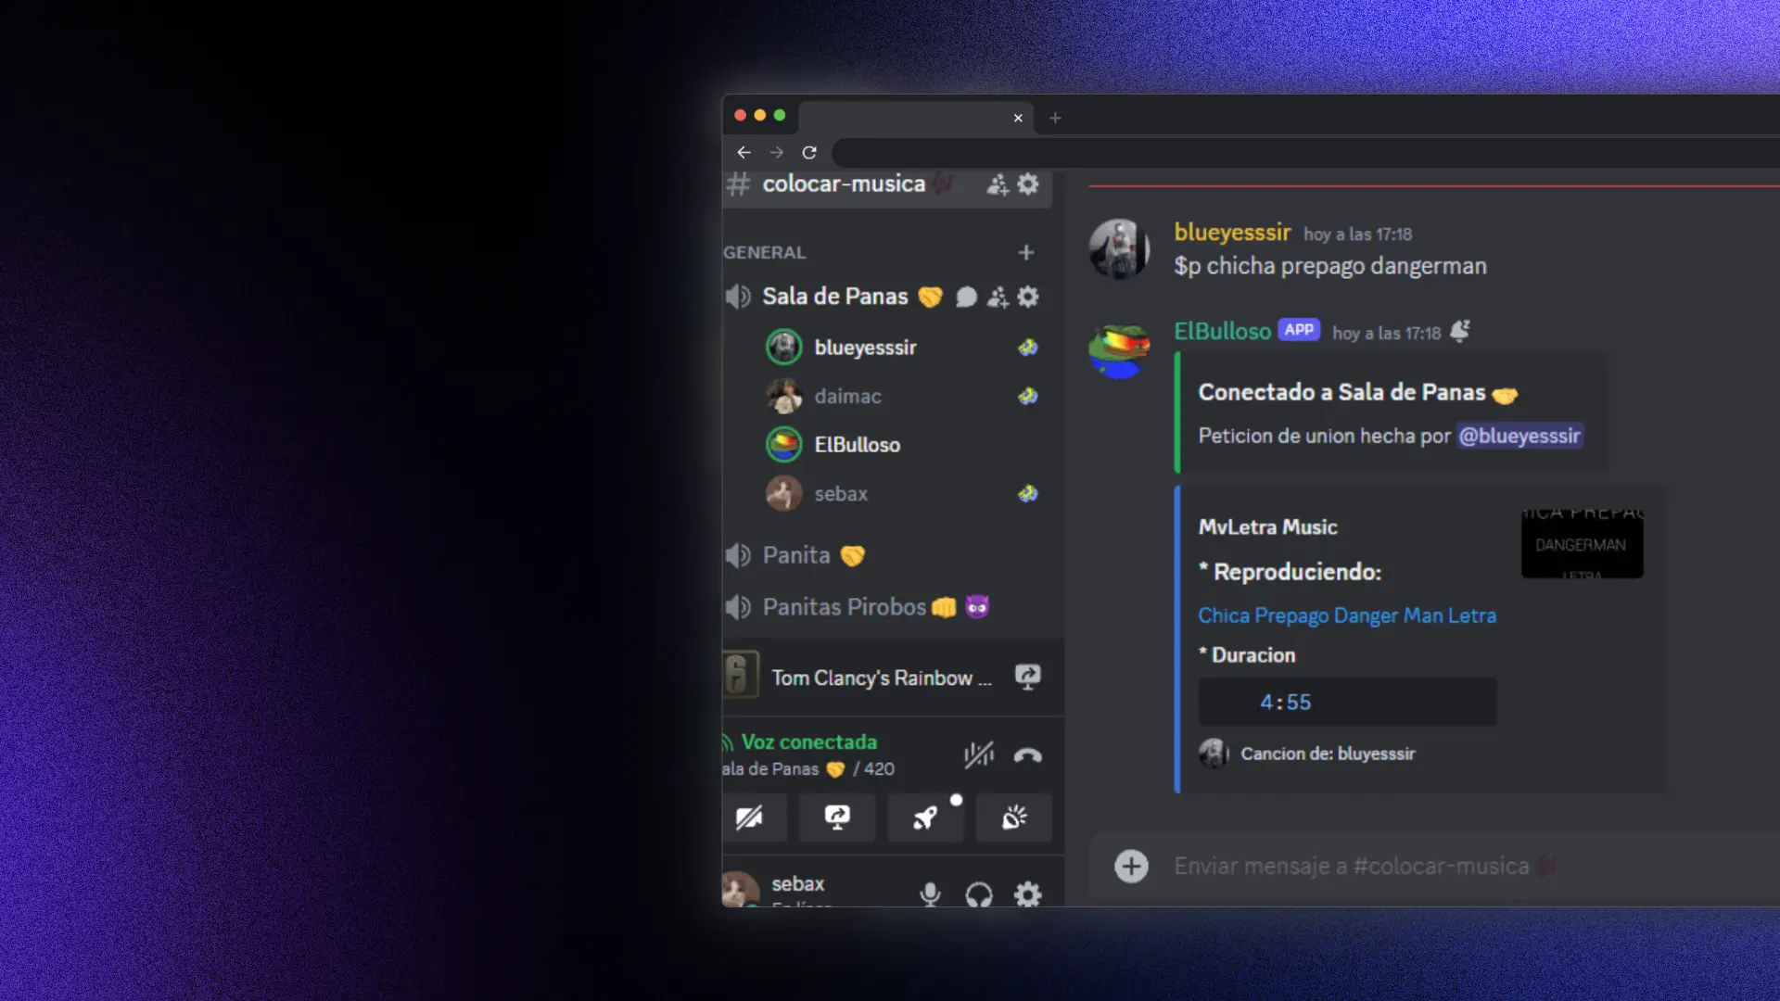Select blueyesssir in the voice member list
Screen dimensions: 1780x1001
click(865, 348)
